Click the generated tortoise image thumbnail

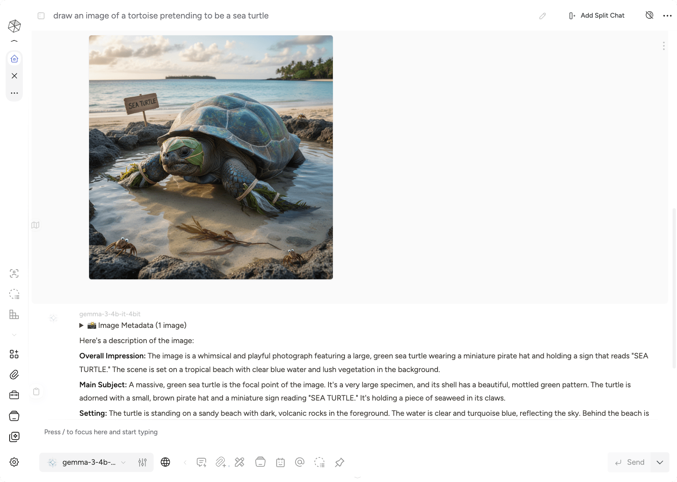point(211,157)
